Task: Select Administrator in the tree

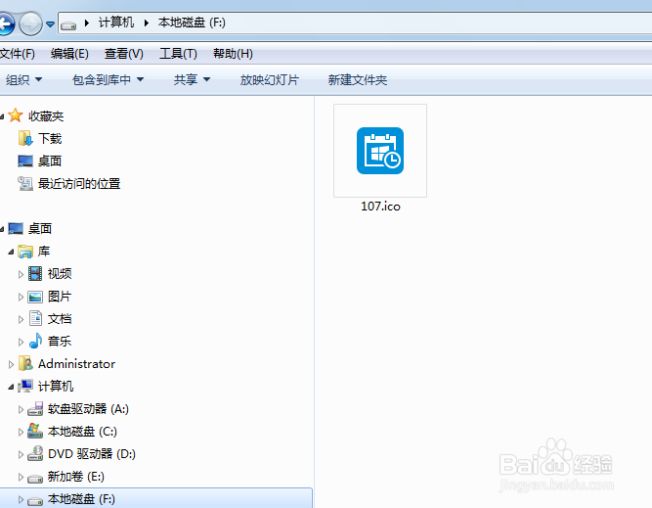Action: coord(76,364)
